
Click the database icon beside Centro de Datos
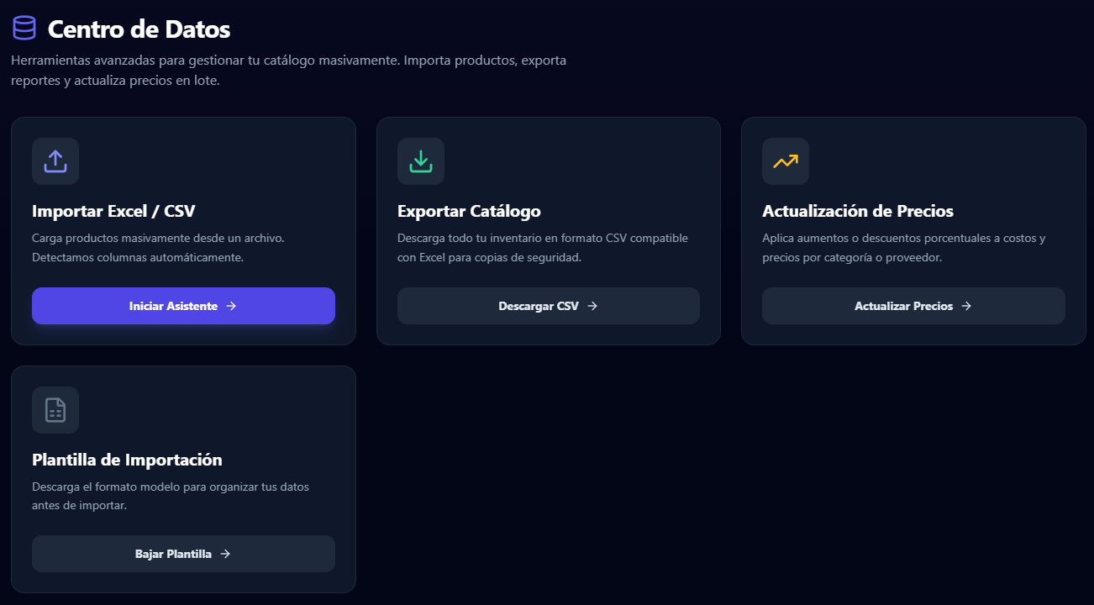click(x=24, y=29)
